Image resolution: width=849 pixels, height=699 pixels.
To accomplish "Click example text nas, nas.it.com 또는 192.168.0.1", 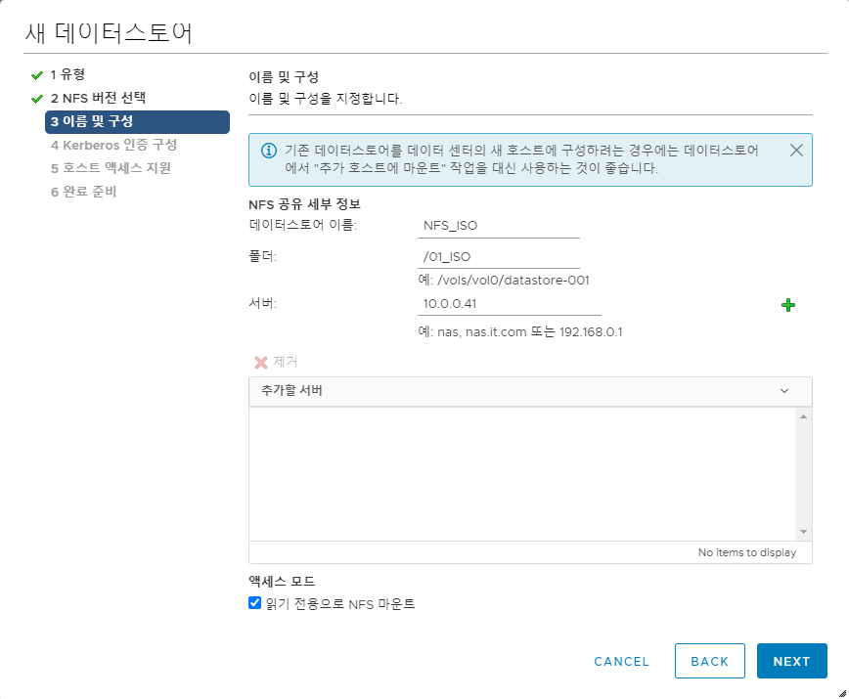I will 529,331.
